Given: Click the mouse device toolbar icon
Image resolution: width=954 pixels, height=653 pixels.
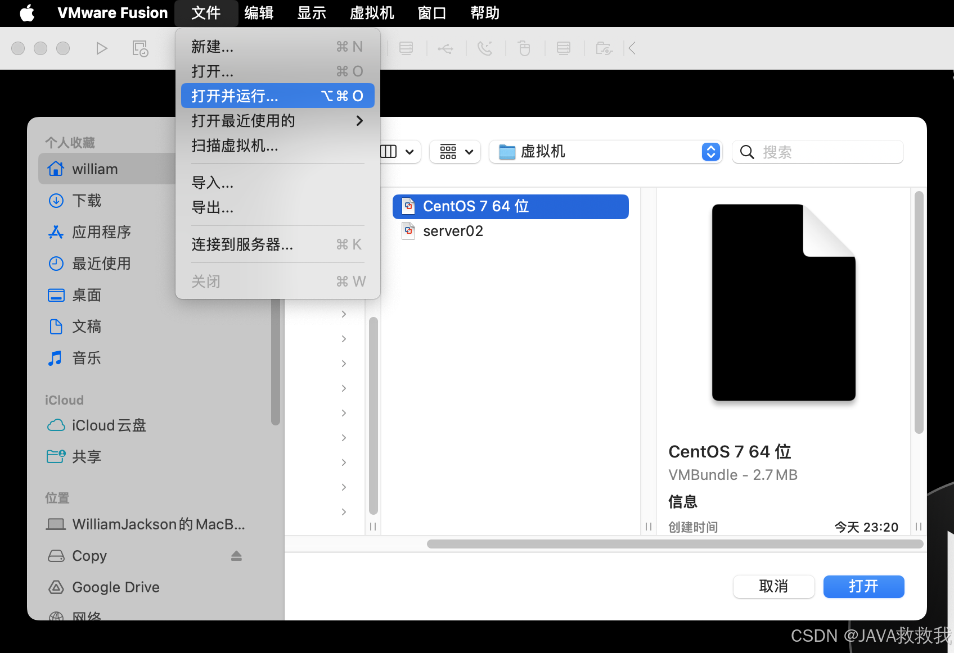Looking at the screenshot, I should 524,48.
